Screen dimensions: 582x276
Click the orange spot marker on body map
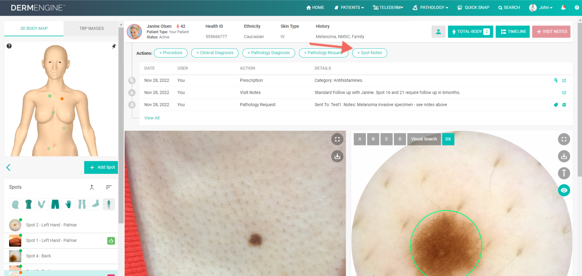coord(62,99)
